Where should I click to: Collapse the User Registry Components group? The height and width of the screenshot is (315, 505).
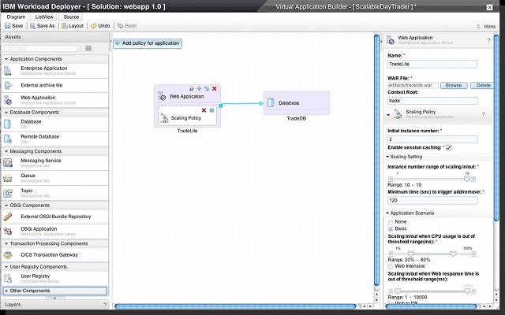6,267
